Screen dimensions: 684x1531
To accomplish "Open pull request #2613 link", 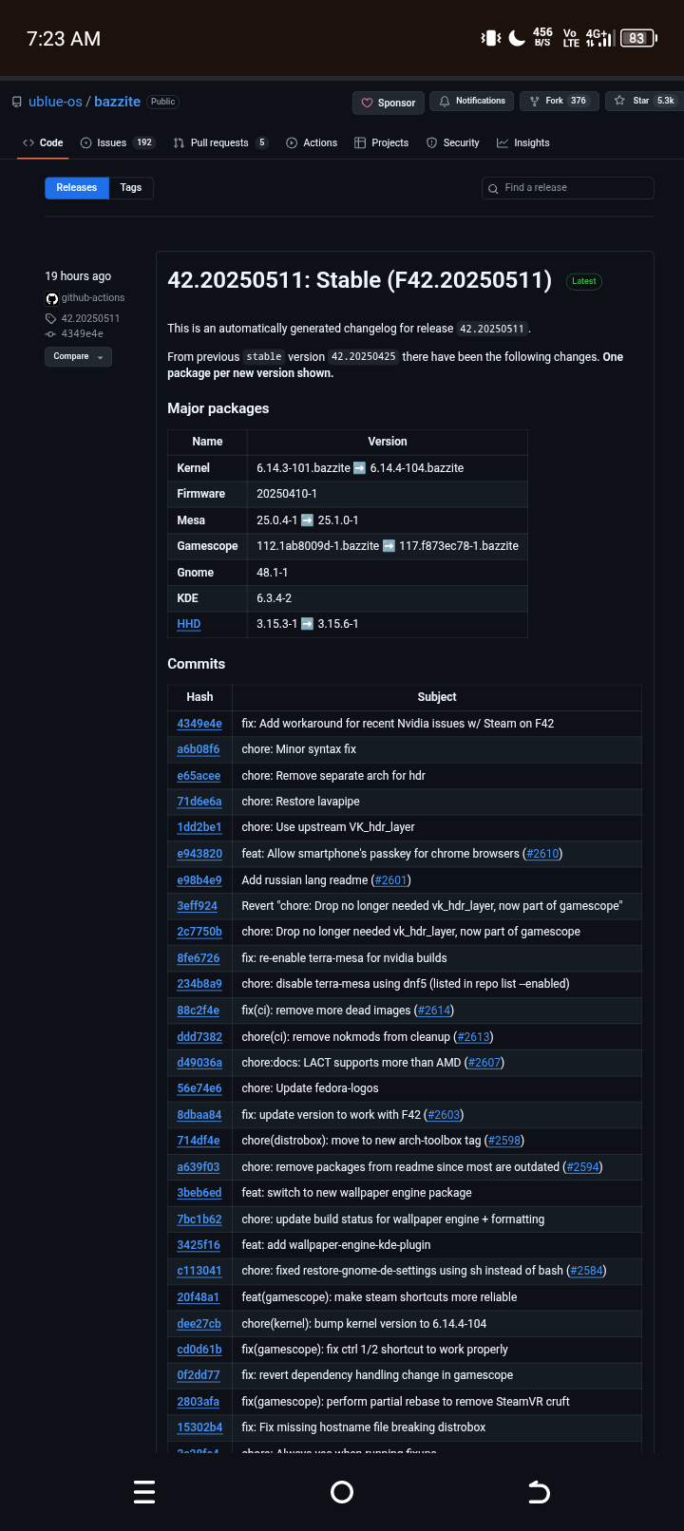I will [x=474, y=1037].
